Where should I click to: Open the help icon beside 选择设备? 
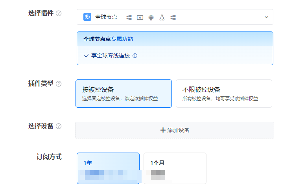(59, 126)
